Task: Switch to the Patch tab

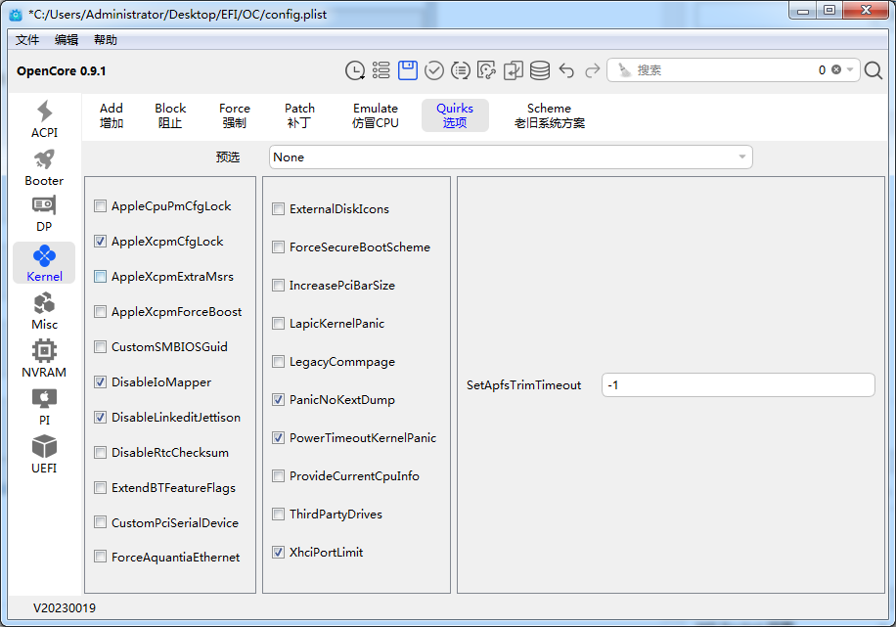Action: click(299, 115)
